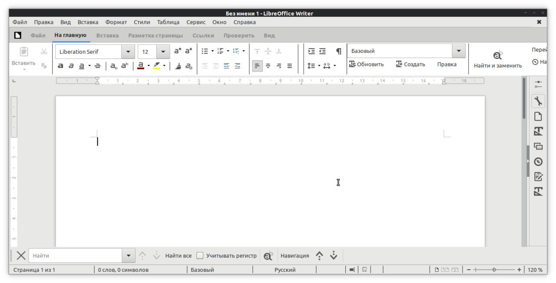The height and width of the screenshot is (283, 556).
Task: Click the Создать style button
Action: pyautogui.click(x=410, y=65)
